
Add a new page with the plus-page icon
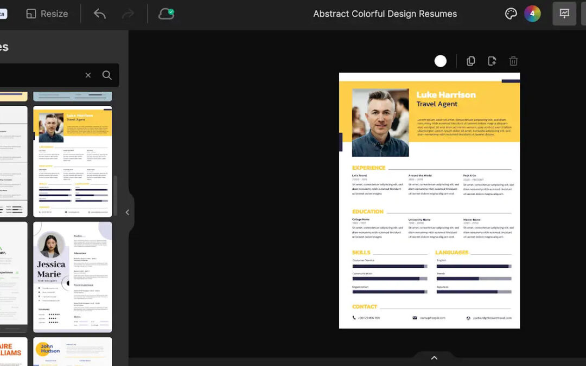tap(492, 61)
